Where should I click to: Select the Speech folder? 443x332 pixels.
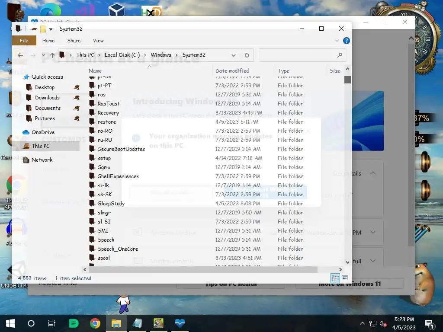tap(106, 239)
